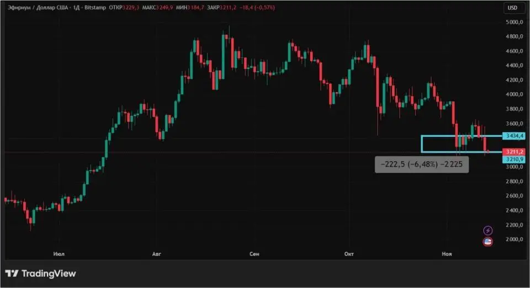Viewport: 530px width, 288px height.
Task: Click the Июл marker on time axis
Action: point(59,254)
